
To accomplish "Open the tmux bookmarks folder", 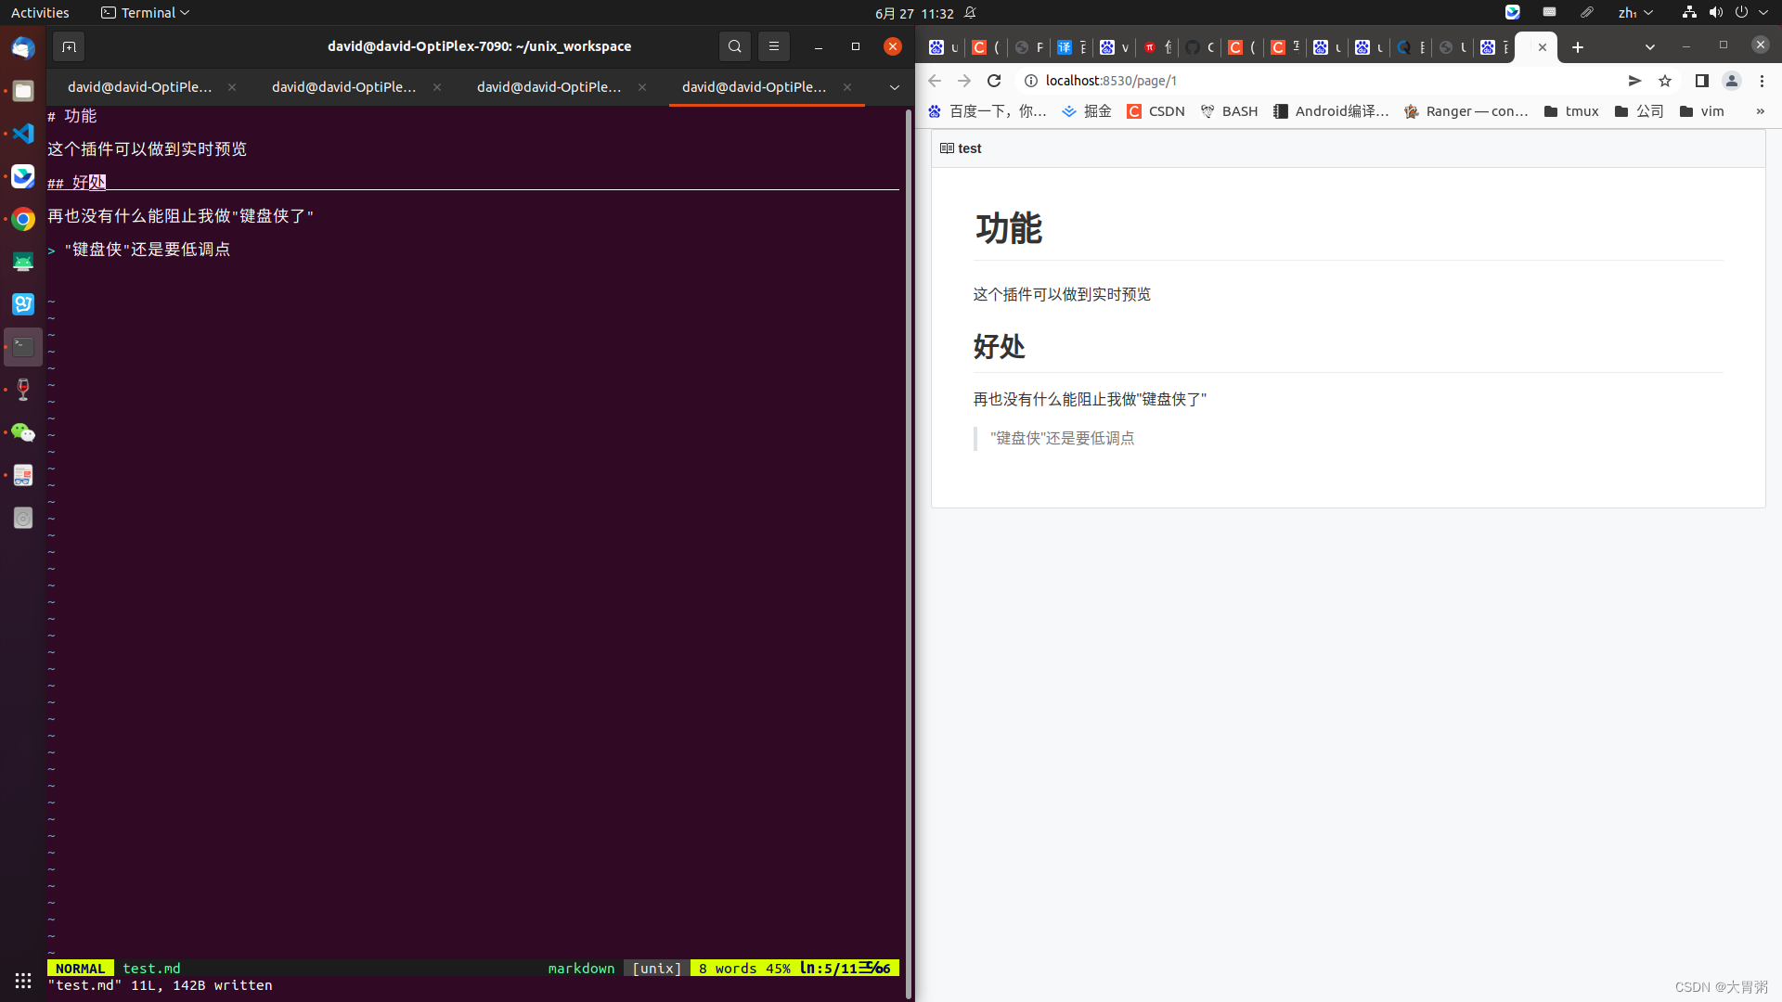I will (1570, 110).
